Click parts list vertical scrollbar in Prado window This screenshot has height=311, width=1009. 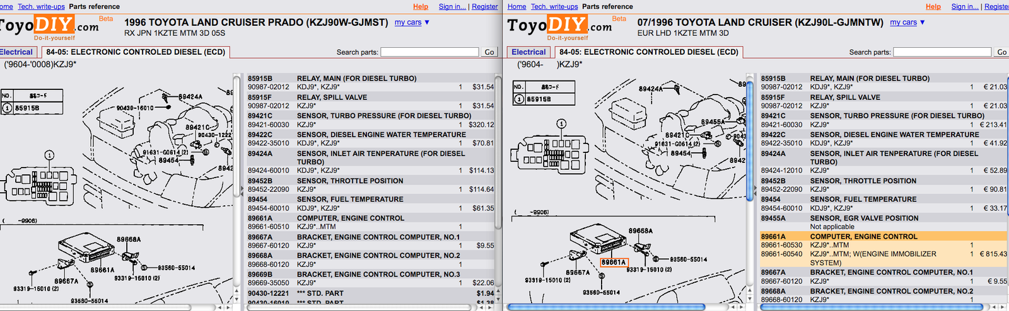(498, 151)
